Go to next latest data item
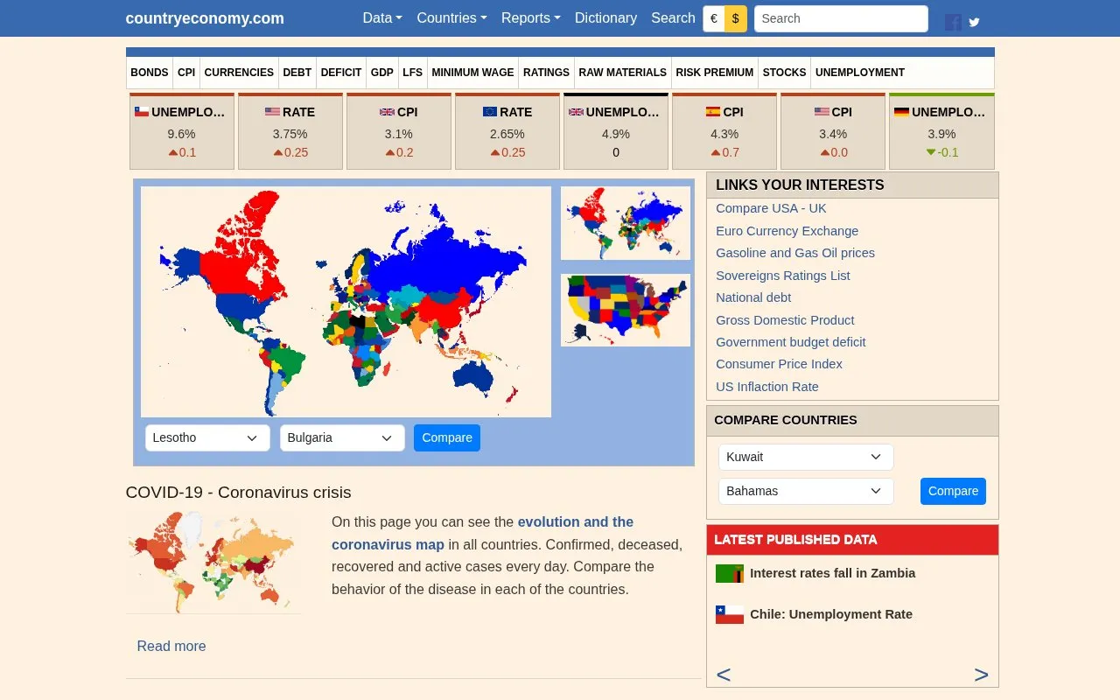This screenshot has height=700, width=1120. click(981, 675)
